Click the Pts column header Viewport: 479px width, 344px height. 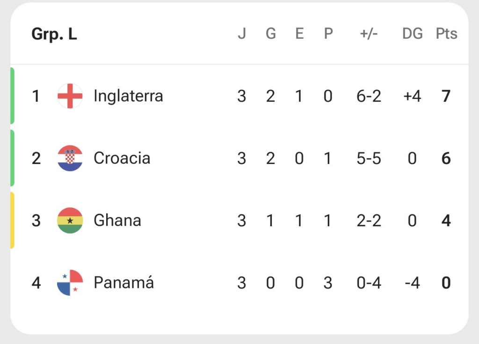point(446,34)
